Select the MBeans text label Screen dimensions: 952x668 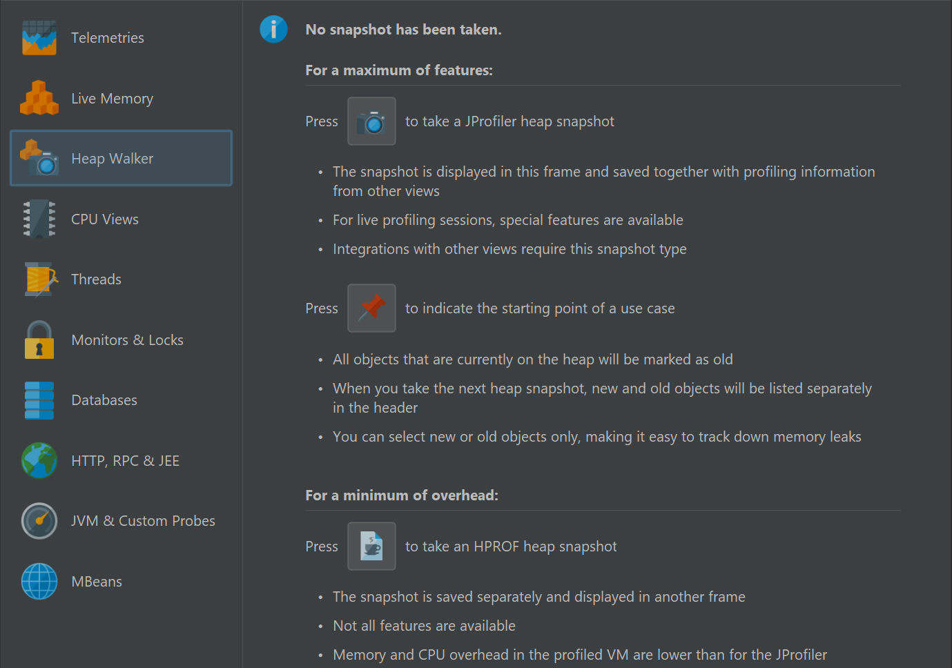pyautogui.click(x=97, y=582)
